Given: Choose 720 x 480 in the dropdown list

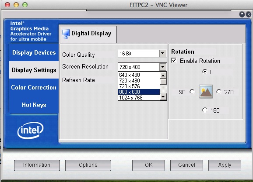Looking at the screenshot, I should pos(139,81).
